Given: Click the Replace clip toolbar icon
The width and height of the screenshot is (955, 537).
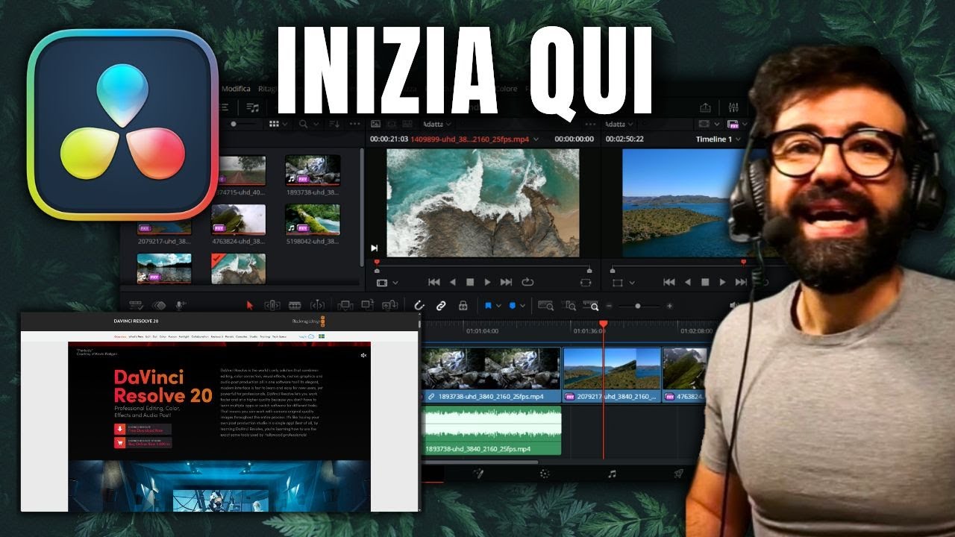Looking at the screenshot, I should (389, 305).
